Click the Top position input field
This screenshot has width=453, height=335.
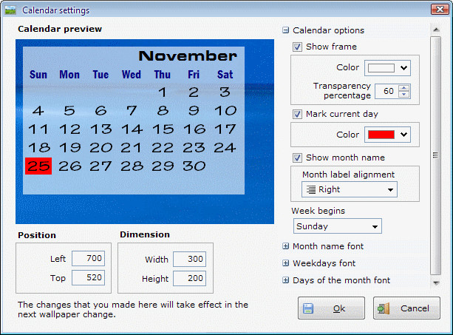click(x=88, y=277)
